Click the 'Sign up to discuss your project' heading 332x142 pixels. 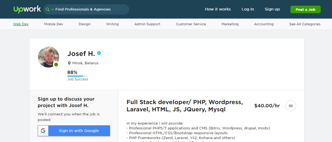66,102
